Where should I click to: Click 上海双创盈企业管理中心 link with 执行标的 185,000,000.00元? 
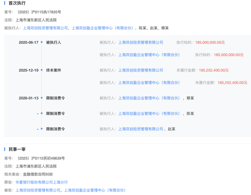pos(149,55)
